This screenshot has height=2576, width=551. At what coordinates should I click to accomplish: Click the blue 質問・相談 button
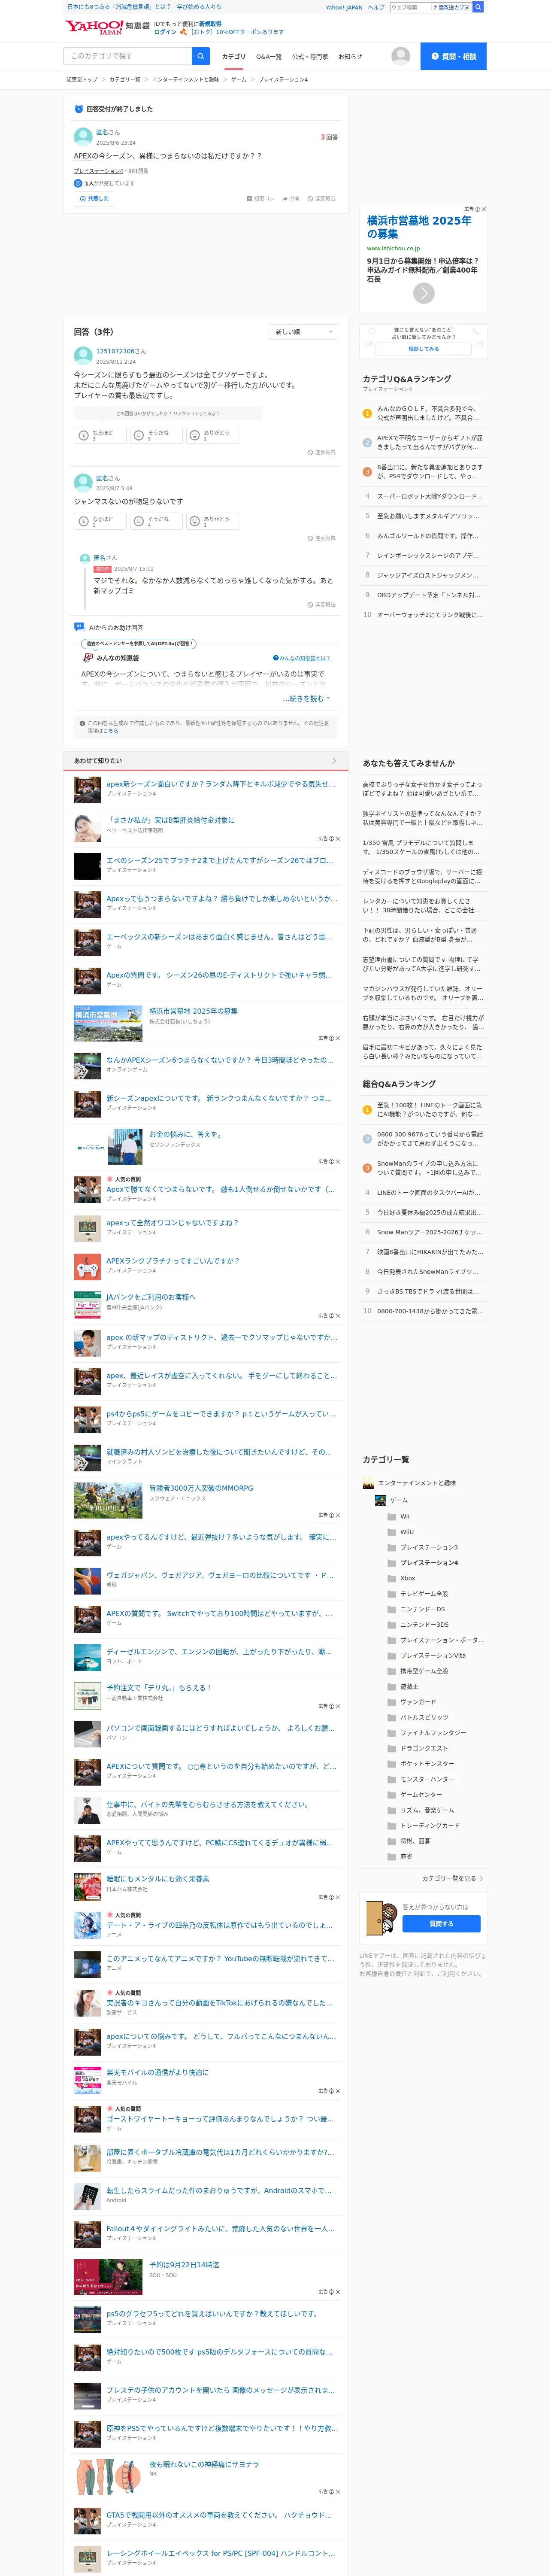[453, 56]
